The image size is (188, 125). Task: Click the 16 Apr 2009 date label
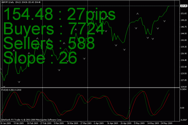coord(112,123)
